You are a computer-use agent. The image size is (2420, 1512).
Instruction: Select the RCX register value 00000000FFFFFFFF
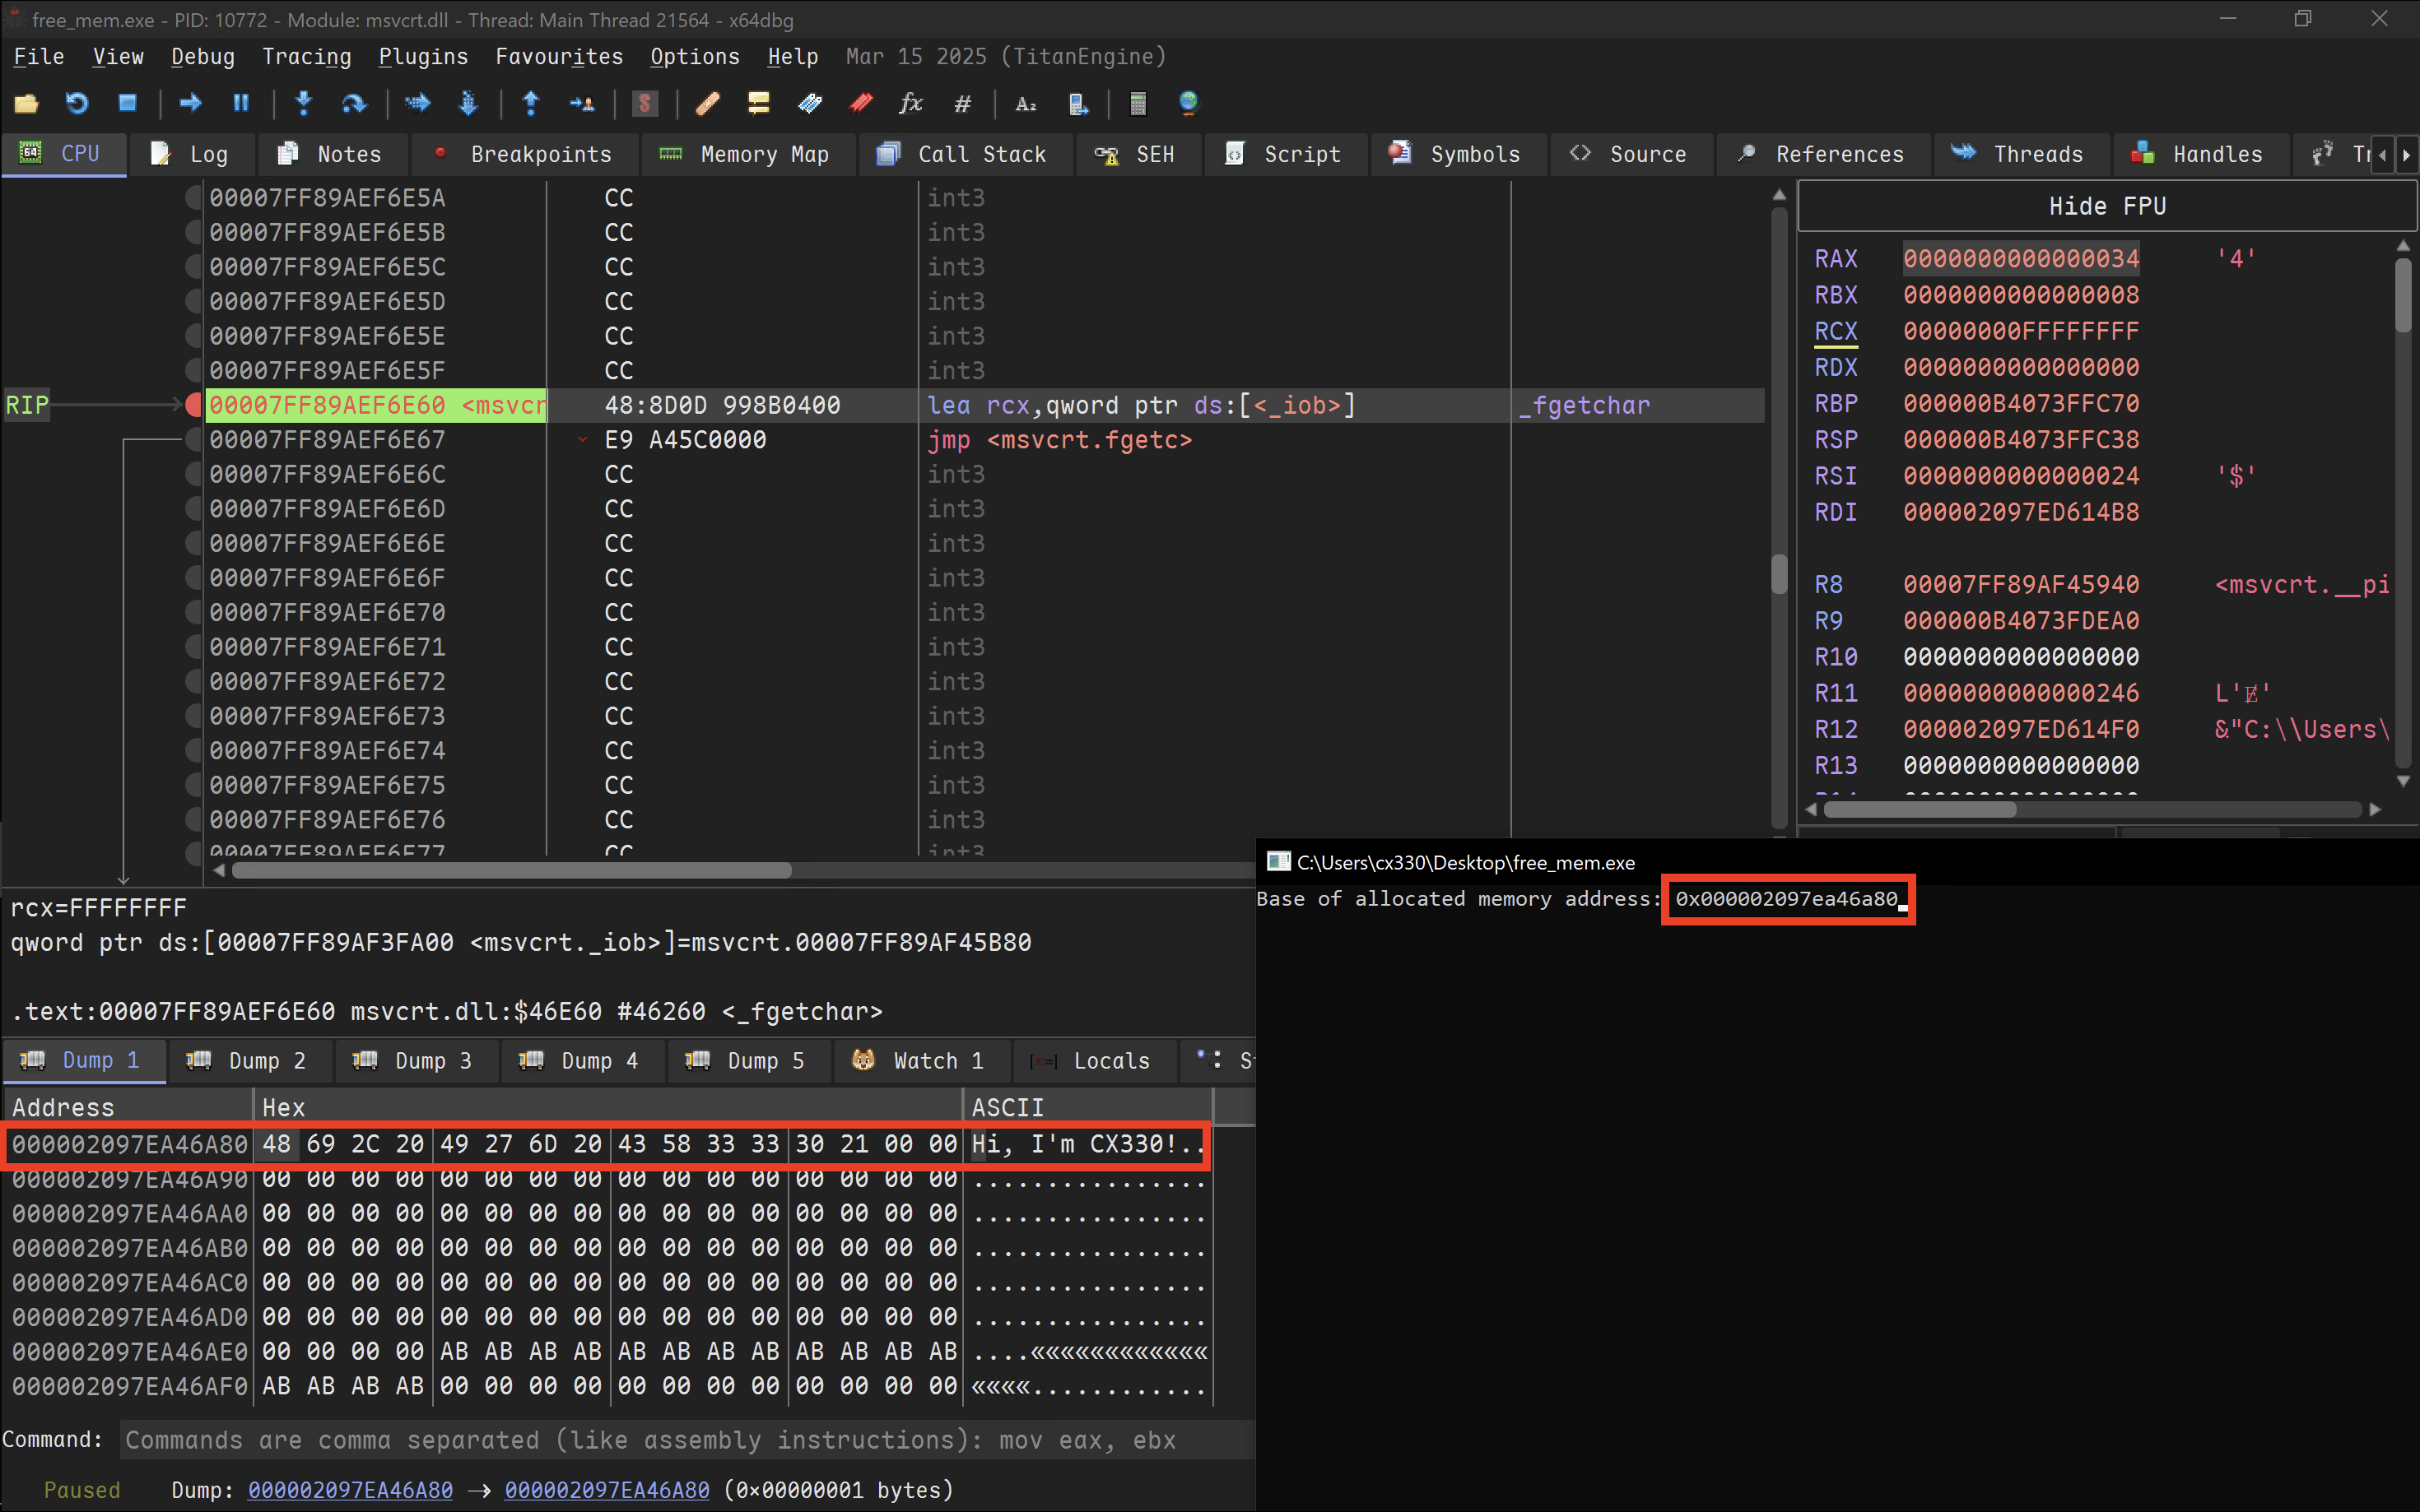[2021, 331]
